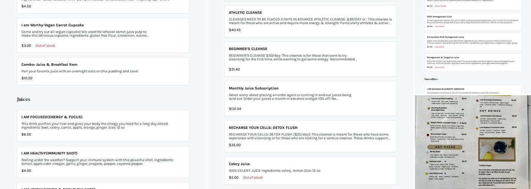Open 100% Pomegranate Juice item
The image size is (531, 189).
(x=473, y=22)
